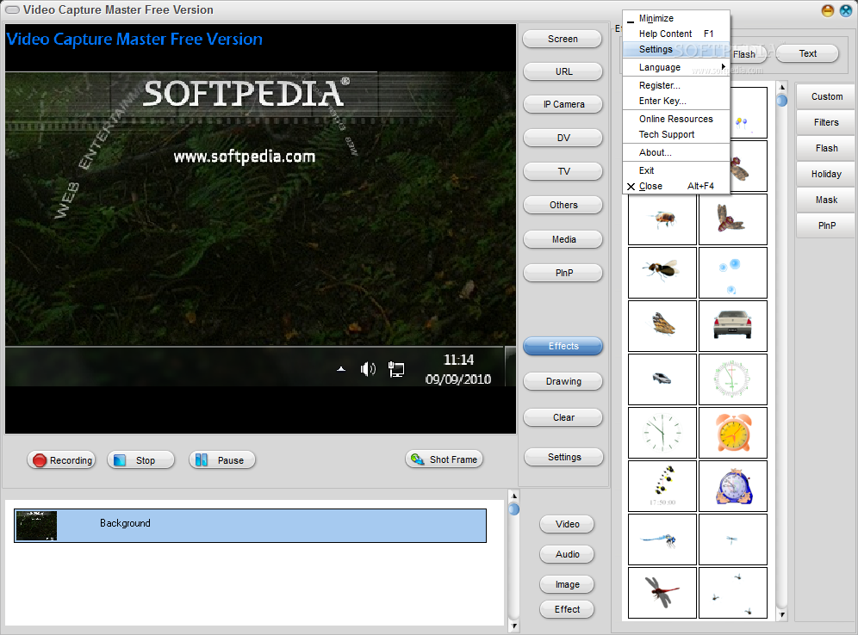
Task: Pick the blue cartoon clock effect
Action: pyautogui.click(x=733, y=486)
